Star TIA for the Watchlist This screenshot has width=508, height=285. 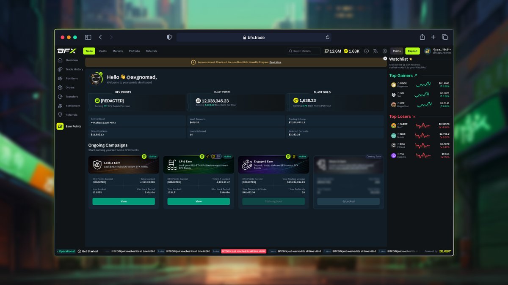tap(398, 154)
